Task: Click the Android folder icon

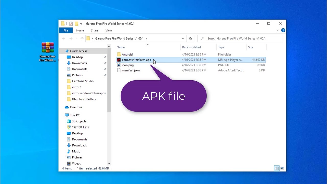Action: [119, 54]
